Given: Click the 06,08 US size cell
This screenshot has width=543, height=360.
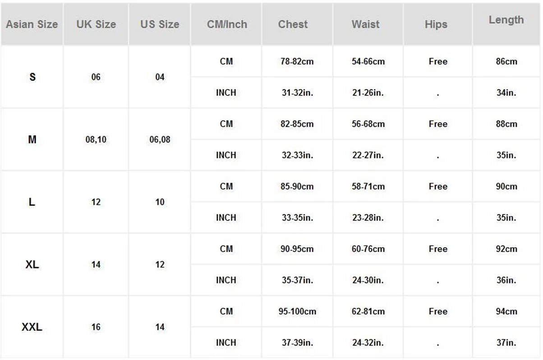Looking at the screenshot, I should pos(160,139).
